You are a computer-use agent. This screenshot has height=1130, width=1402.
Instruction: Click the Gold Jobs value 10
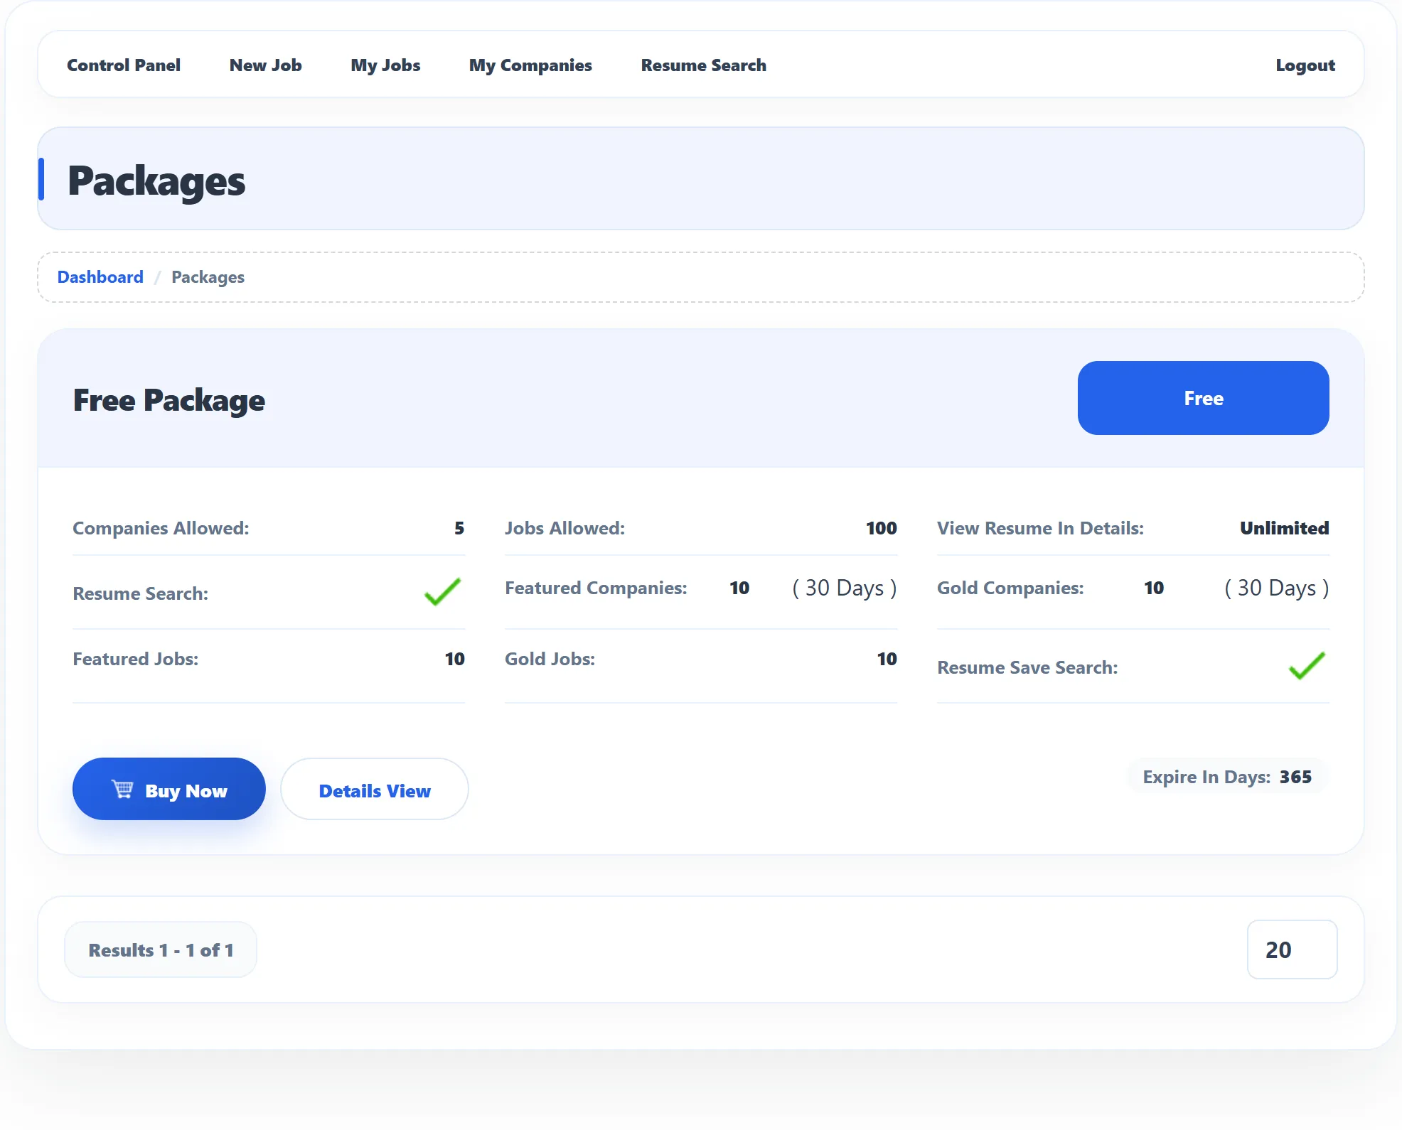pyautogui.click(x=887, y=659)
